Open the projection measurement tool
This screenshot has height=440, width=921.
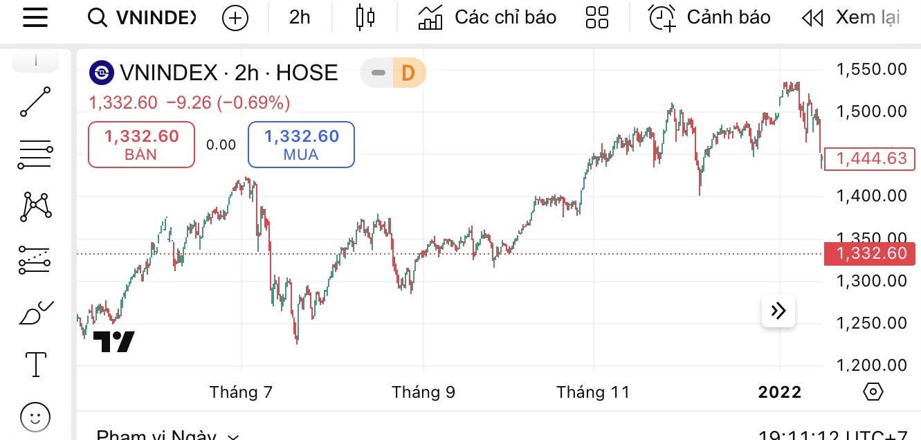tap(35, 260)
